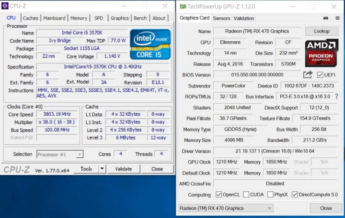Click the Subvendor value PowerColor
The width and height of the screenshot is (345, 218).
click(233, 86)
